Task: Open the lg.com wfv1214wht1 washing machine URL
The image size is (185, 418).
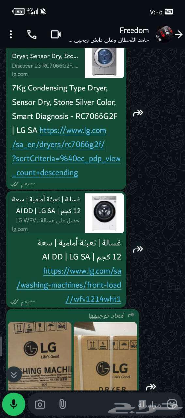Action: pos(82,285)
